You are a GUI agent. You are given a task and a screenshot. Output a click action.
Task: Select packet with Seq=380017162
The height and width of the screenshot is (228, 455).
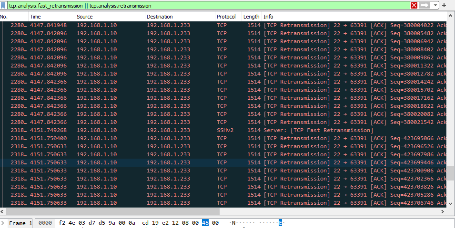coord(223,98)
